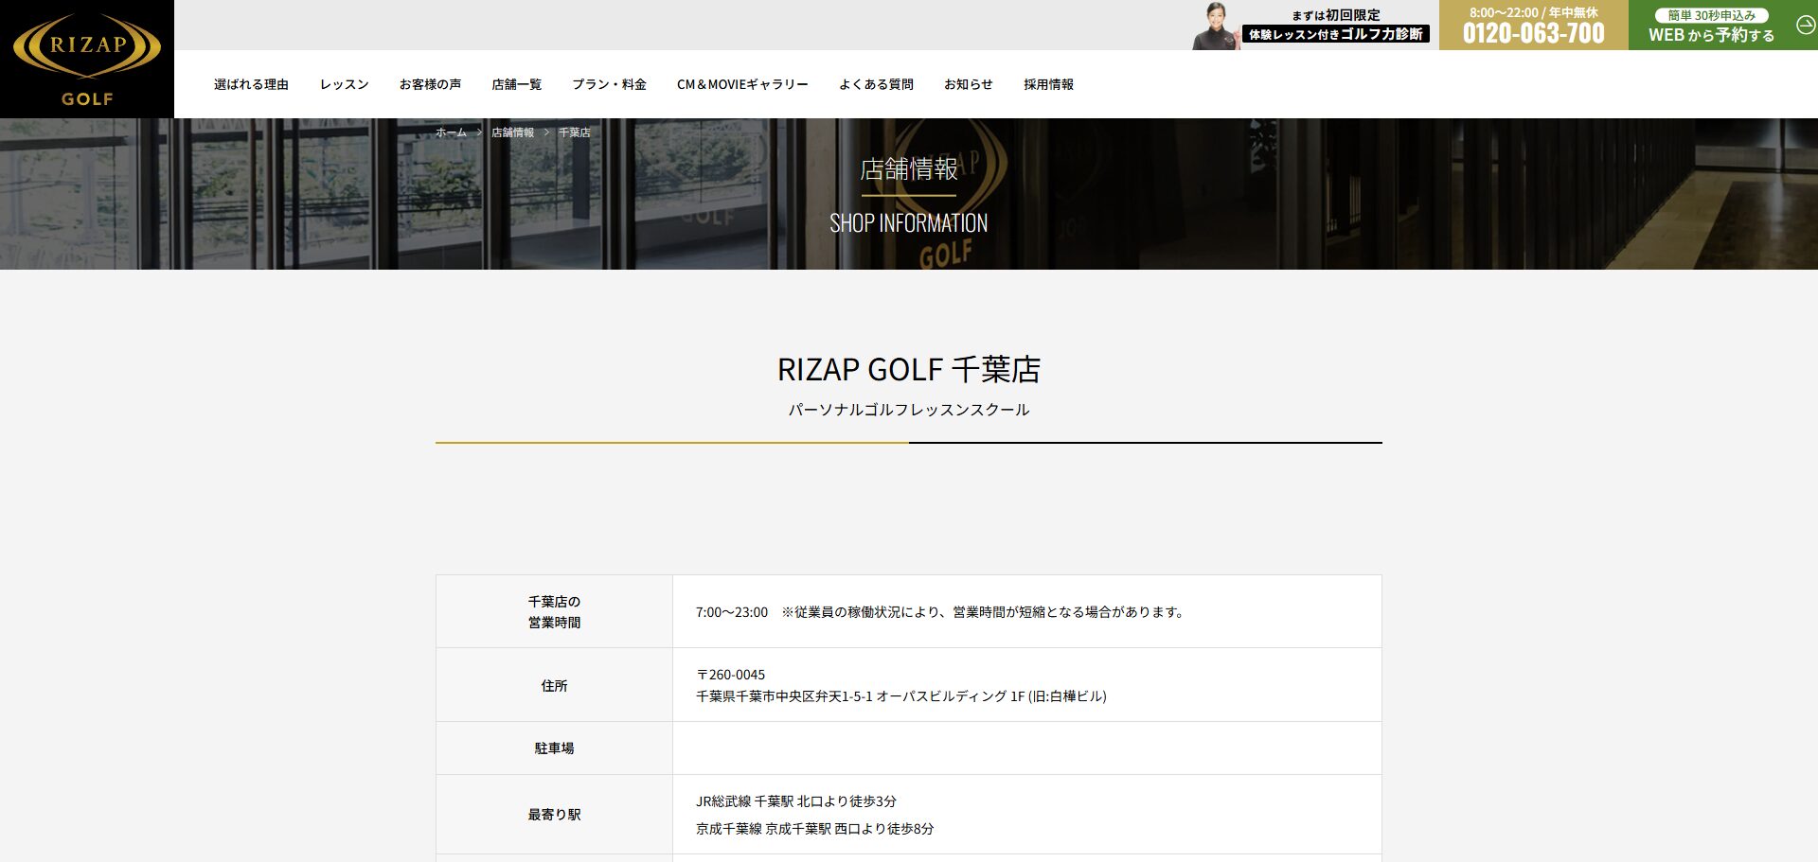1818x862 pixels.
Task: Open the 店舗一覧 navigation link
Action: click(x=516, y=84)
